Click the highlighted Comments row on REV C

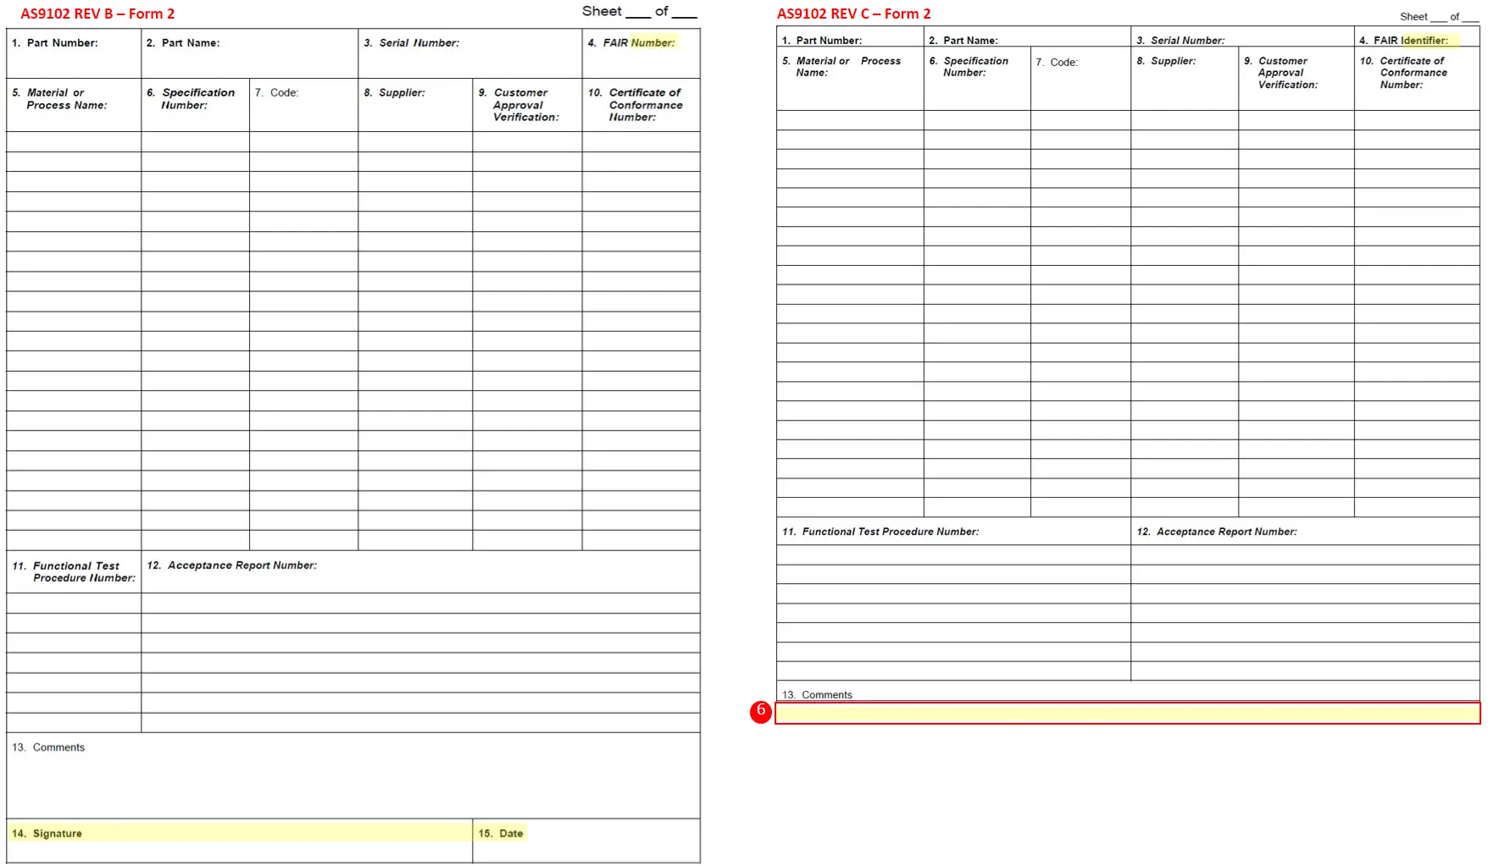tap(1127, 714)
